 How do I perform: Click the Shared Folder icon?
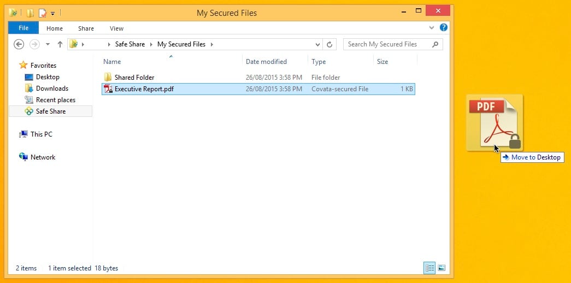coord(108,77)
